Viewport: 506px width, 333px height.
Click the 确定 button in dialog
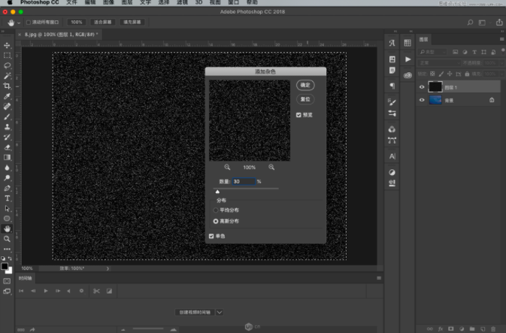305,85
